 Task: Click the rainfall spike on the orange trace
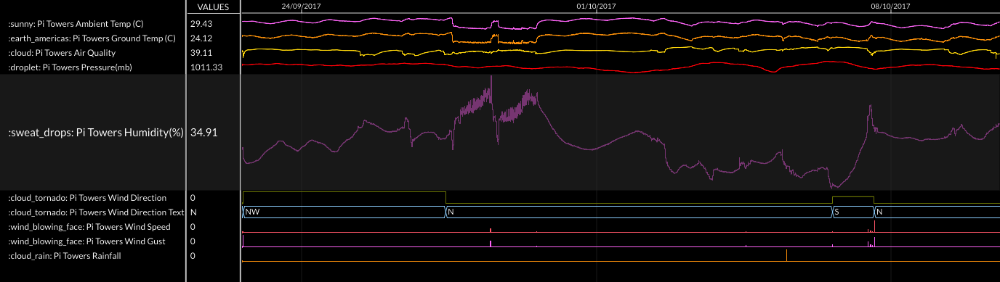click(x=786, y=255)
